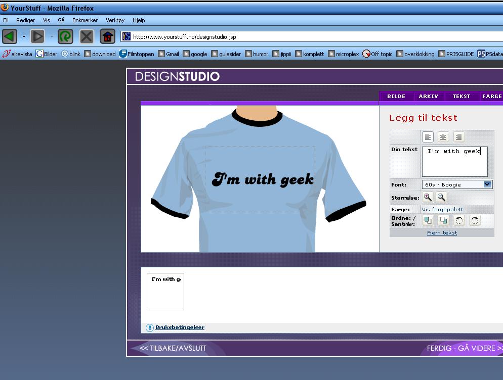Open the Gmail bookmark
The width and height of the screenshot is (503, 380).
tap(169, 54)
